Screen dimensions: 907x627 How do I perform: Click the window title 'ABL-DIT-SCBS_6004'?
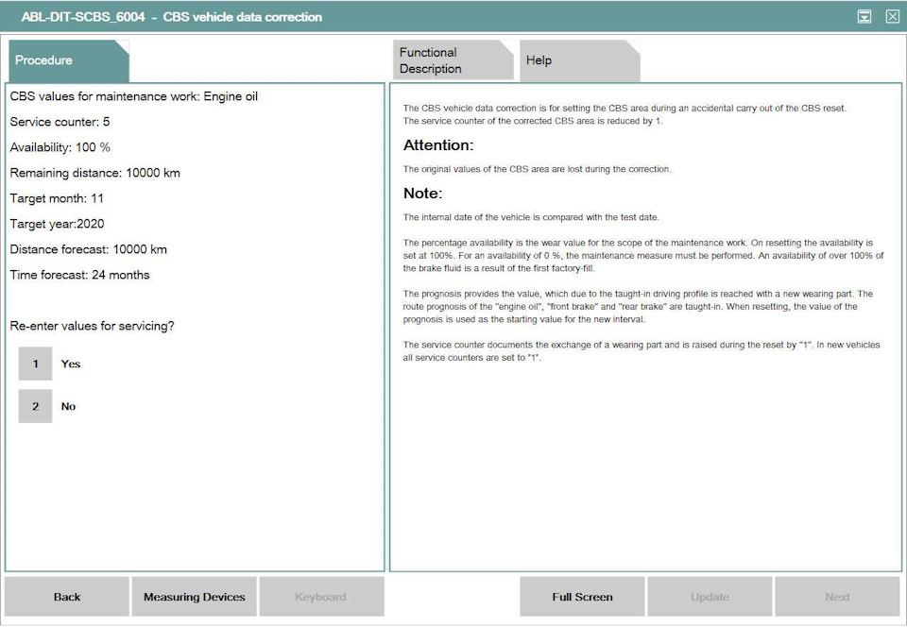[83, 17]
